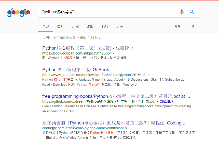Click the 翻译此页 translate link
The height and width of the screenshot is (144, 219).
167,101
